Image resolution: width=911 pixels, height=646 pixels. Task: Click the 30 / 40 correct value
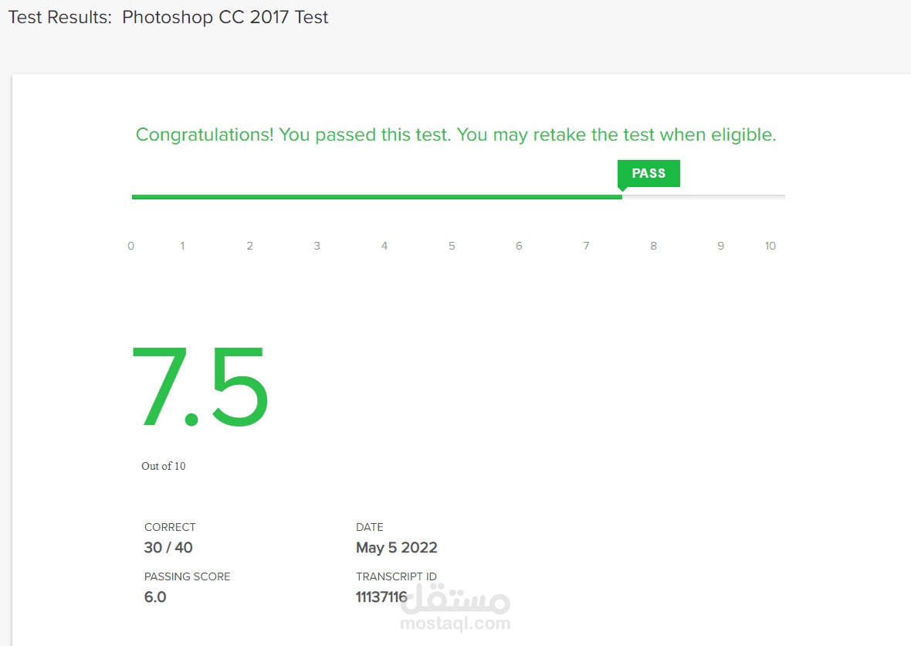click(168, 547)
